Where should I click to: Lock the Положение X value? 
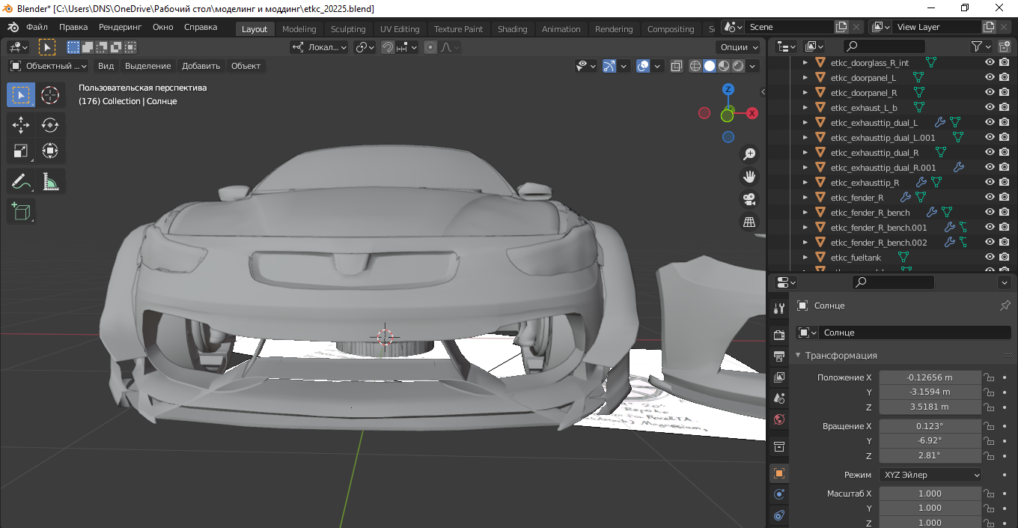(x=989, y=377)
